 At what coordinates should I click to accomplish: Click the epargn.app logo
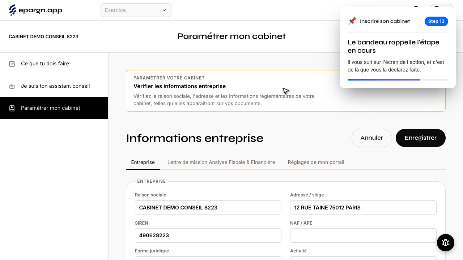[35, 10]
